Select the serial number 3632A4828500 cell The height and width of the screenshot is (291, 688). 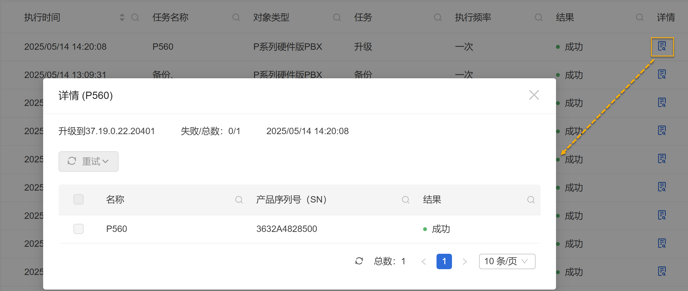(286, 229)
